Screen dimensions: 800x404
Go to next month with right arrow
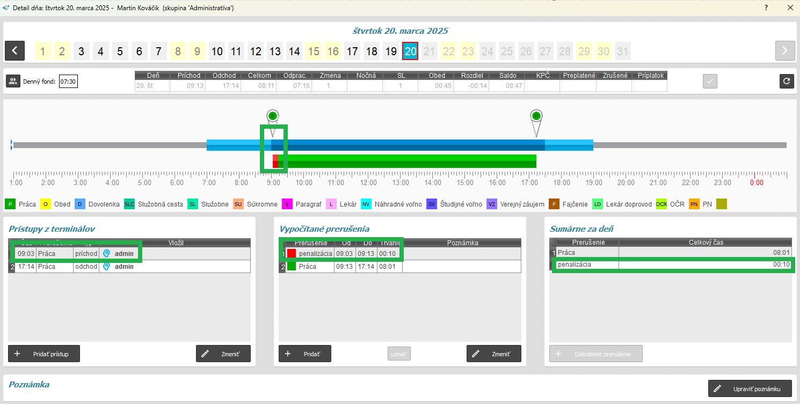[784, 51]
